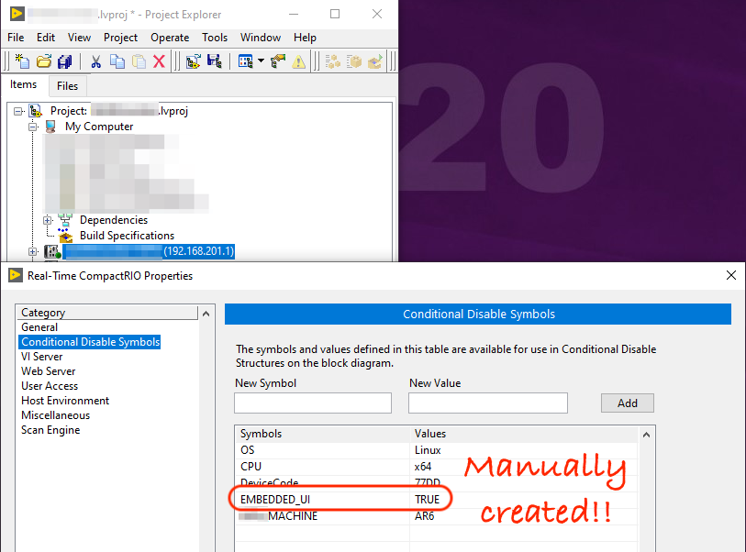Select My Computer in project tree

click(99, 127)
